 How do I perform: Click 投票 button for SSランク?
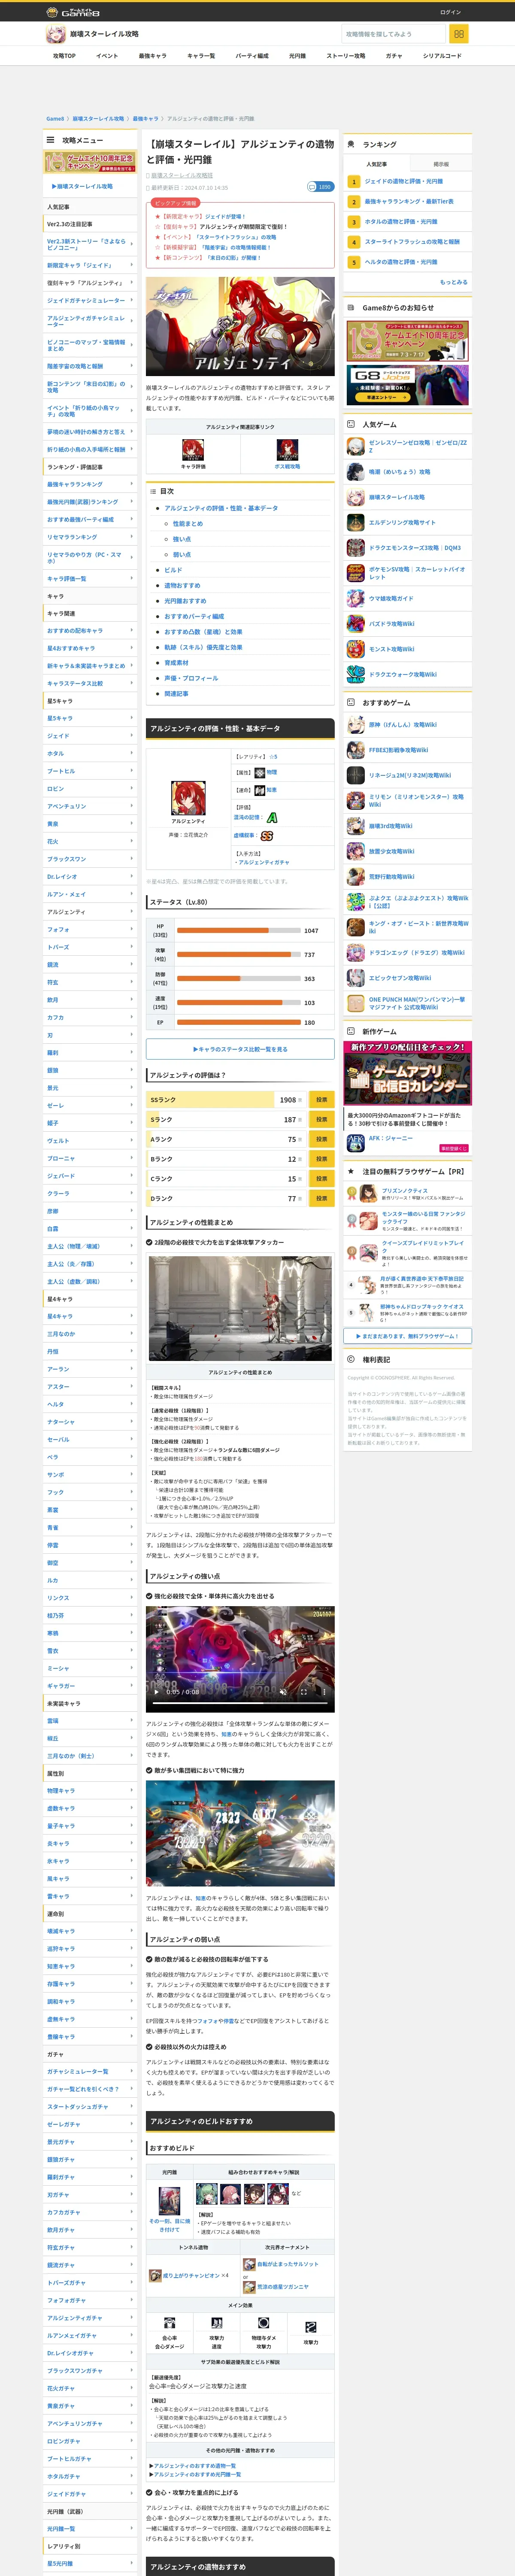coord(322,1100)
